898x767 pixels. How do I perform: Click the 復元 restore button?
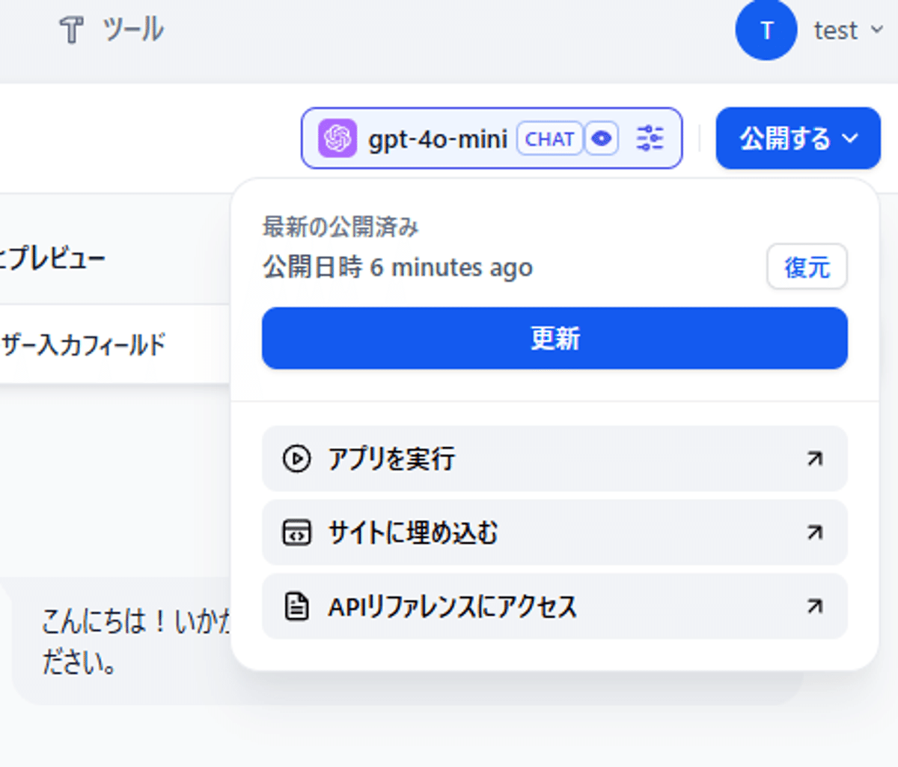pos(807,267)
